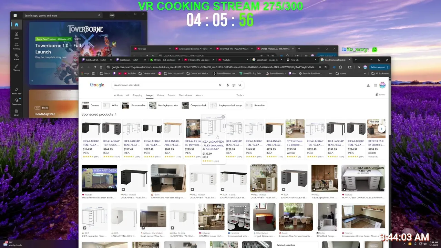This screenshot has height=248, width=441.
Task: Open Downloads in Microsoft Store sidebar
Action: pyautogui.click(x=16, y=102)
